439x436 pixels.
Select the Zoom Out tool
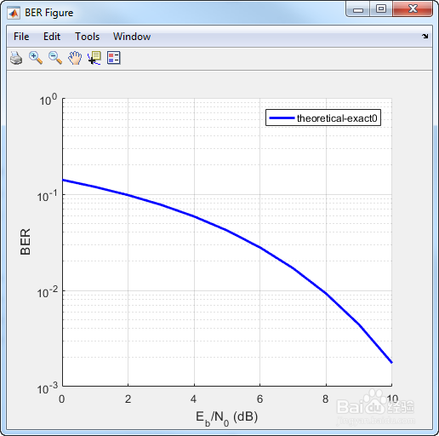pyautogui.click(x=55, y=58)
